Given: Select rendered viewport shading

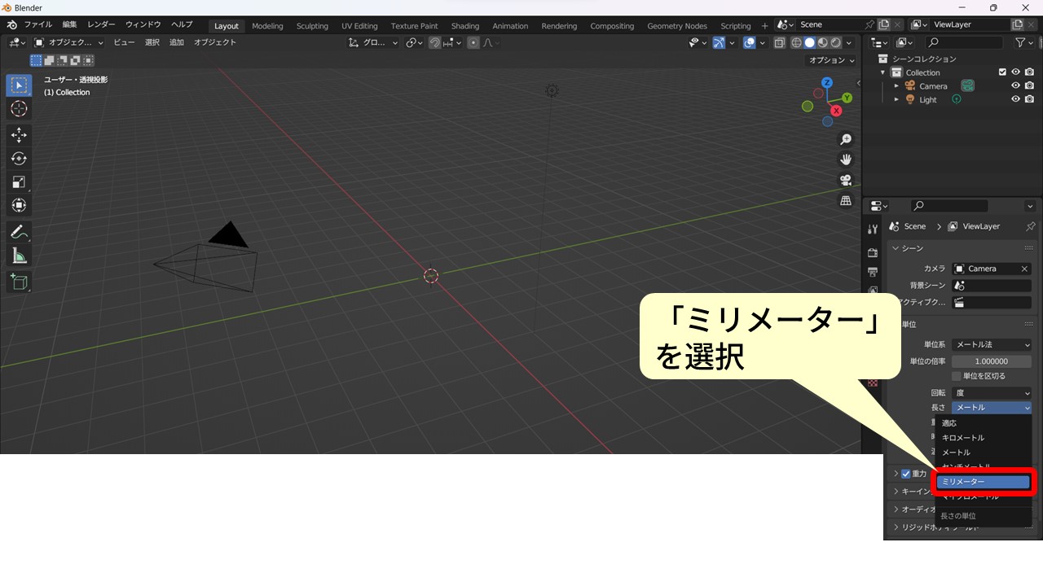Looking at the screenshot, I should (836, 42).
